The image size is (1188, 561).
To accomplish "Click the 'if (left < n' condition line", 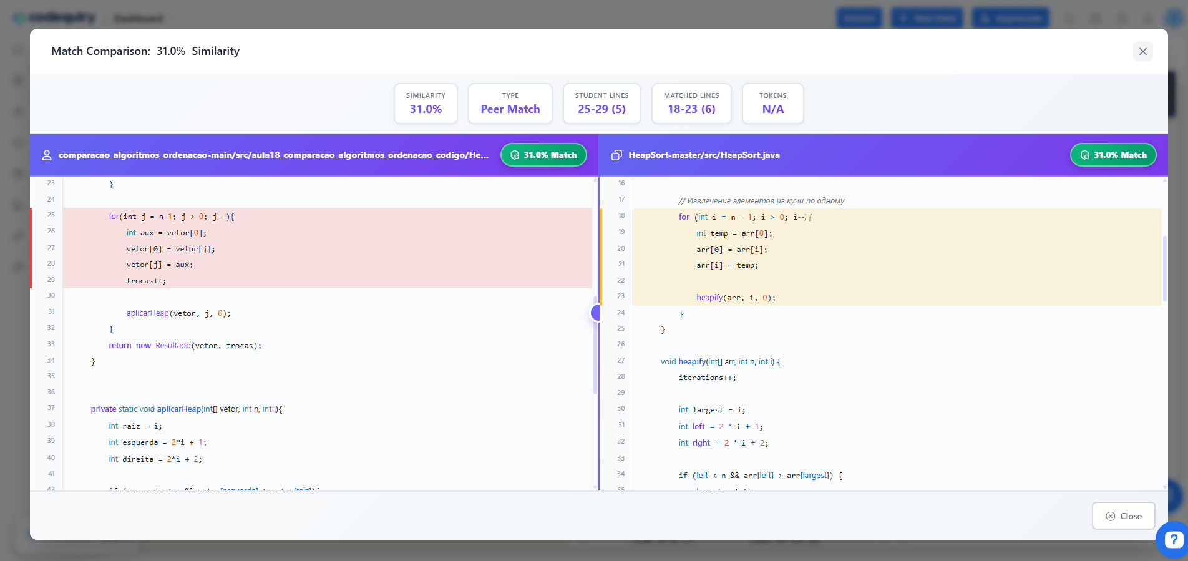I will coord(761,476).
